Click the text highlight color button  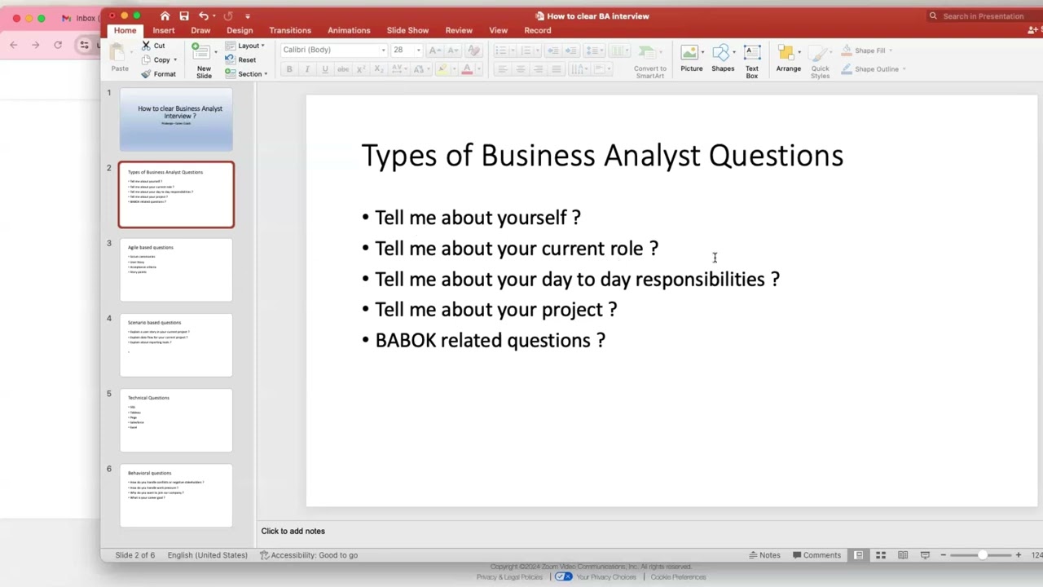click(x=442, y=69)
